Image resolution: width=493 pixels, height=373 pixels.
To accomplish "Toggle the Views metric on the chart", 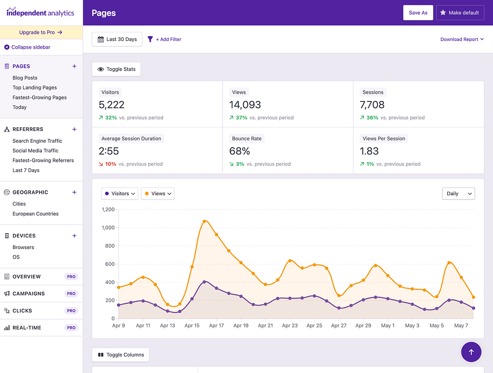I will click(157, 193).
